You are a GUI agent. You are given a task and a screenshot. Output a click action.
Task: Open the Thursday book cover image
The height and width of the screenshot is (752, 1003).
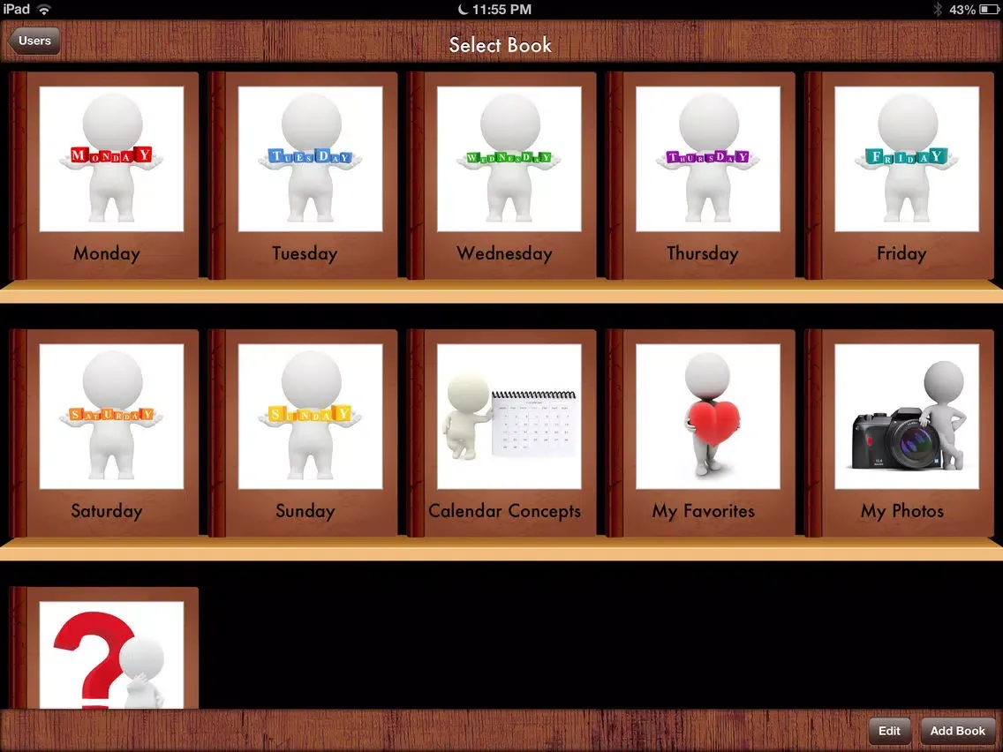click(708, 159)
